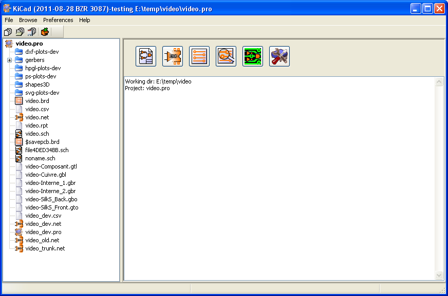448x296 pixels.
Task: Select video.brd in the project tree
Action: pyautogui.click(x=37, y=101)
